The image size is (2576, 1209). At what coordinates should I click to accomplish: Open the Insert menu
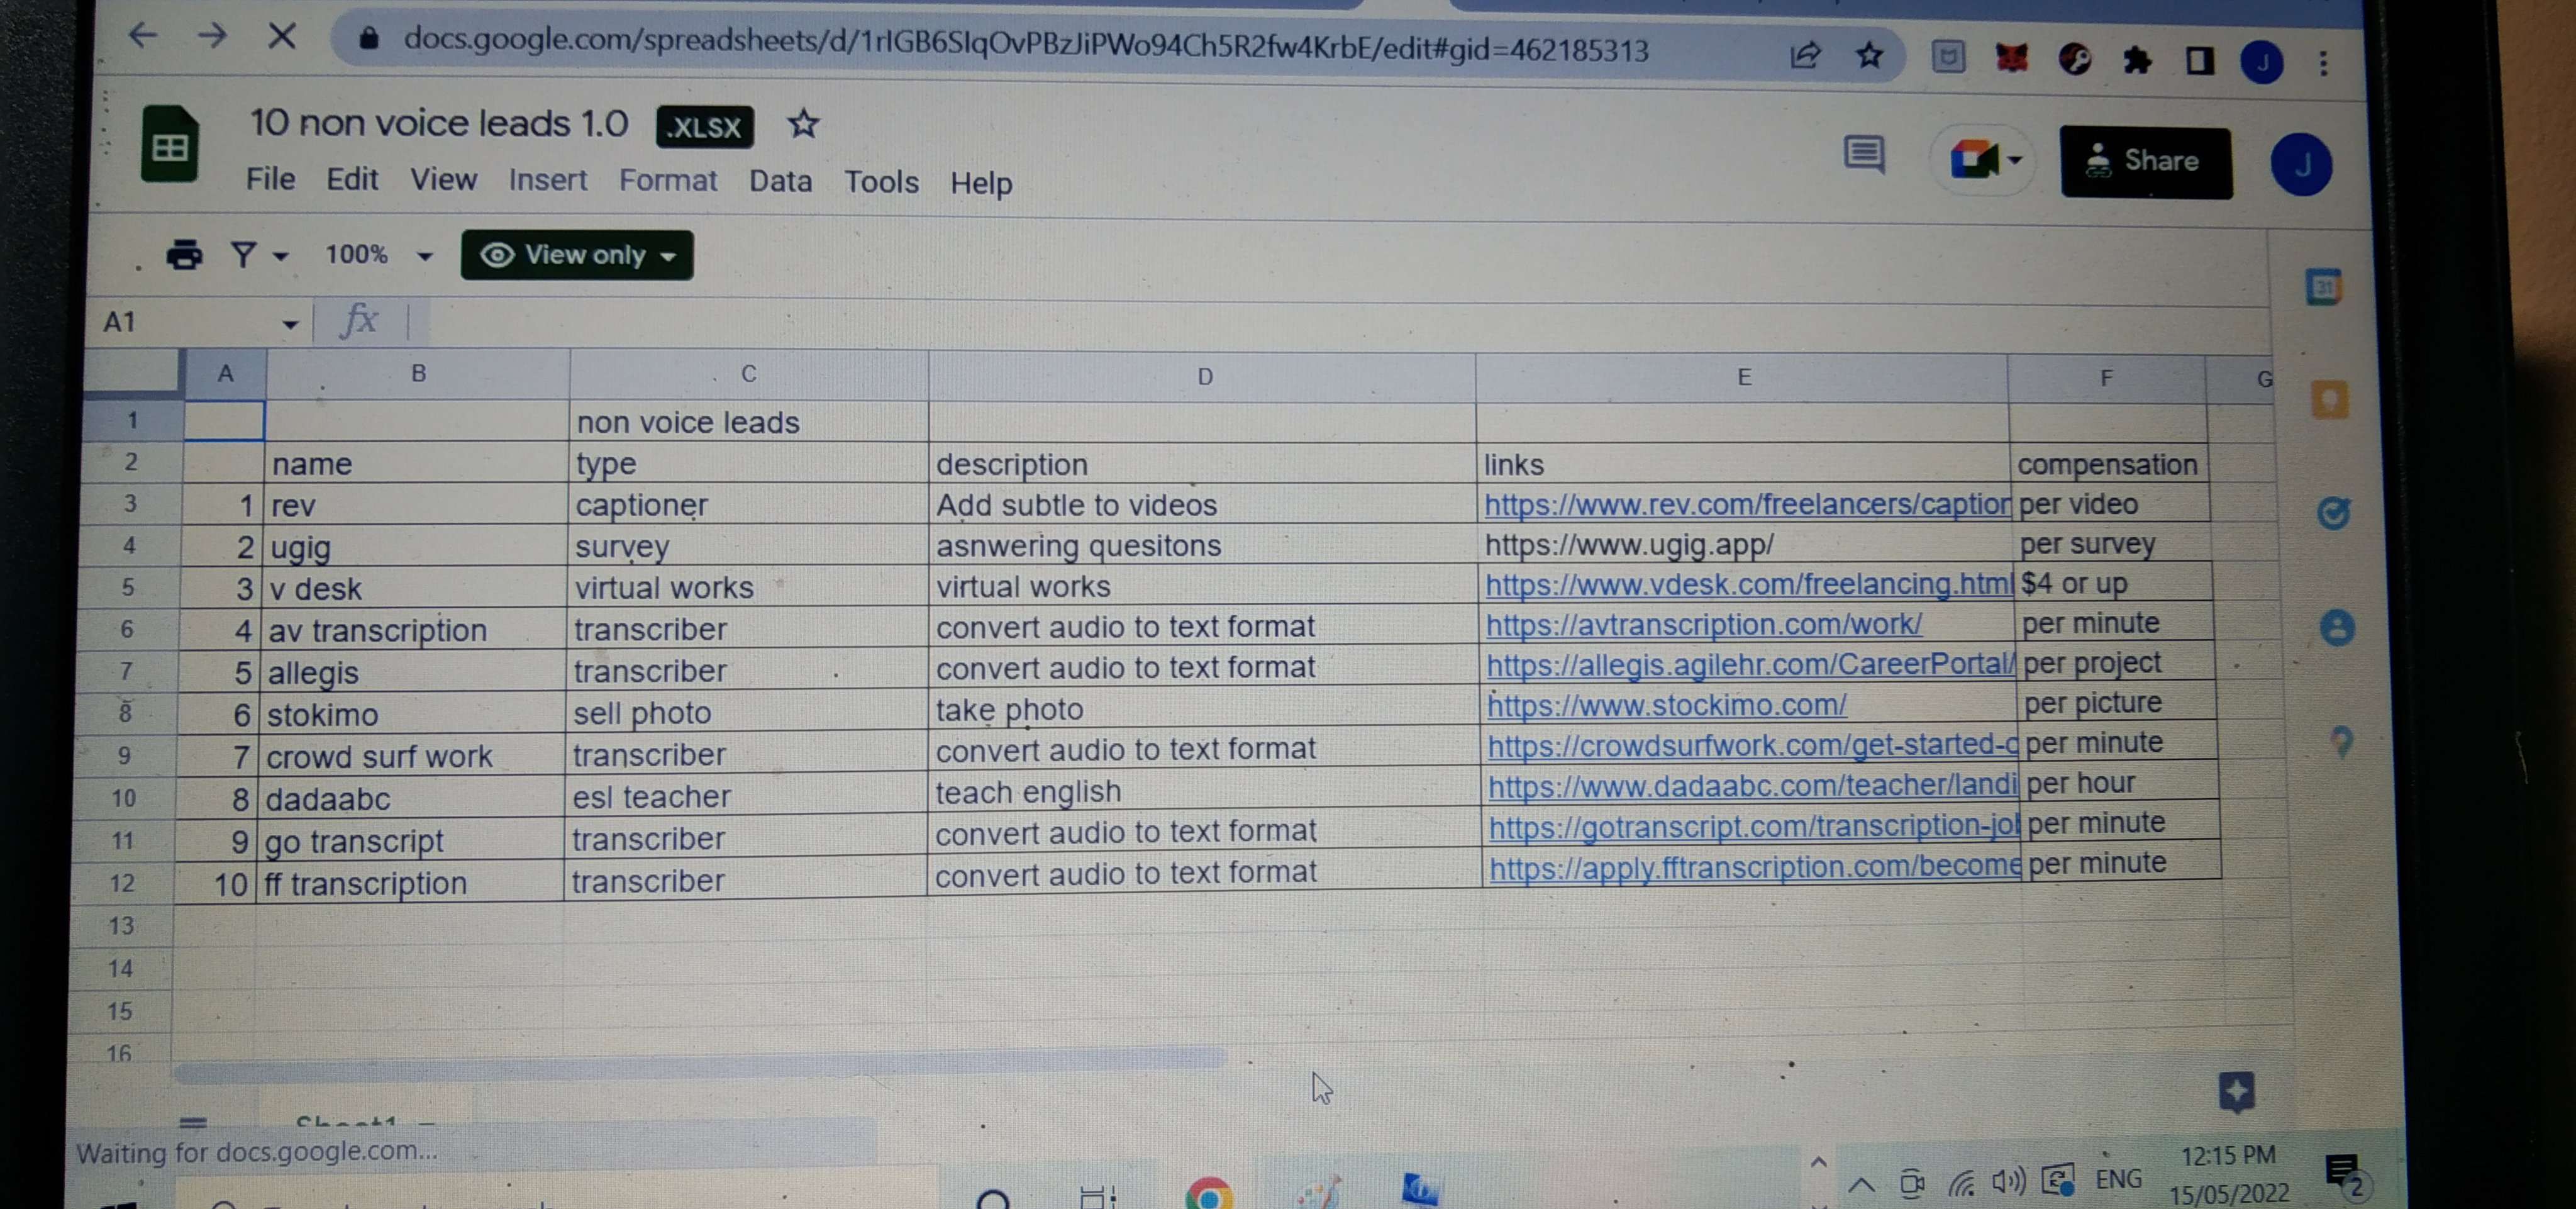[547, 180]
